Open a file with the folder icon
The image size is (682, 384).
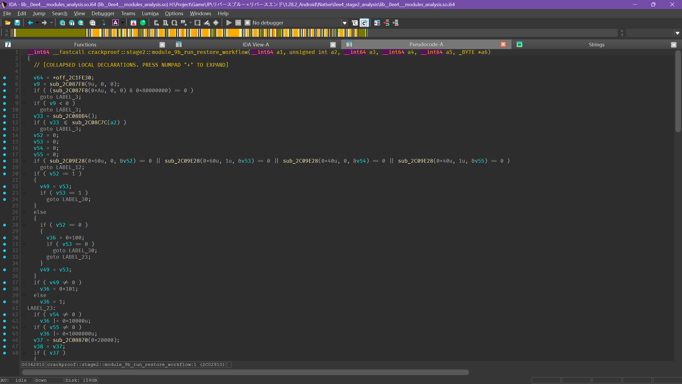8,23
